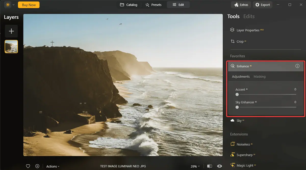306x170 pixels.
Task: Toggle before/after compare view
Action: [210, 166]
